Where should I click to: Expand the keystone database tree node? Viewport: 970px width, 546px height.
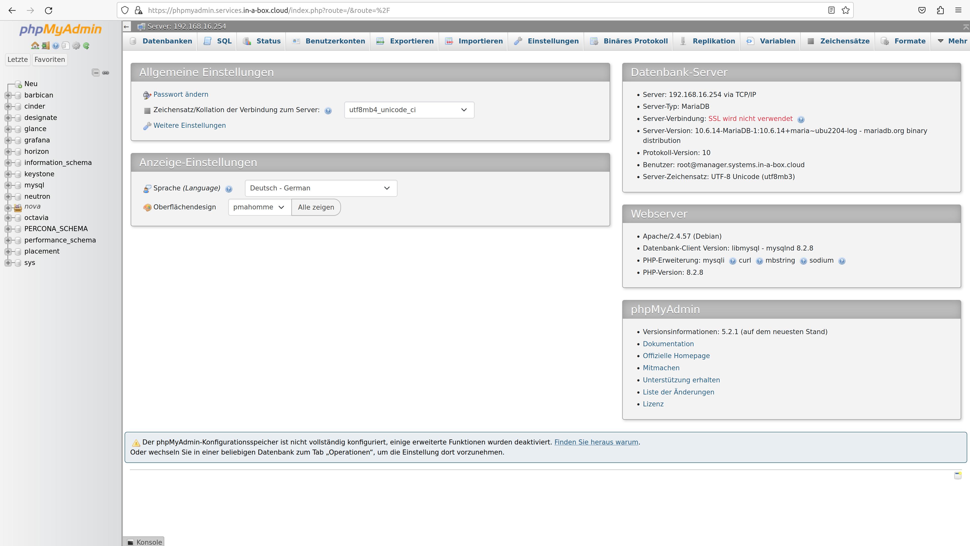8,174
